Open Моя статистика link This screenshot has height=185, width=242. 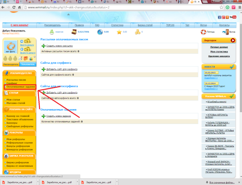coord(219,52)
